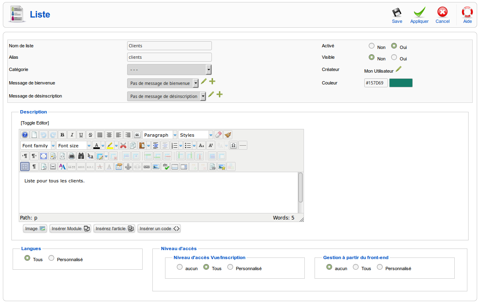Open the Styles dropdown in the editor
Screen dimensions: 480x304
pyautogui.click(x=195, y=134)
